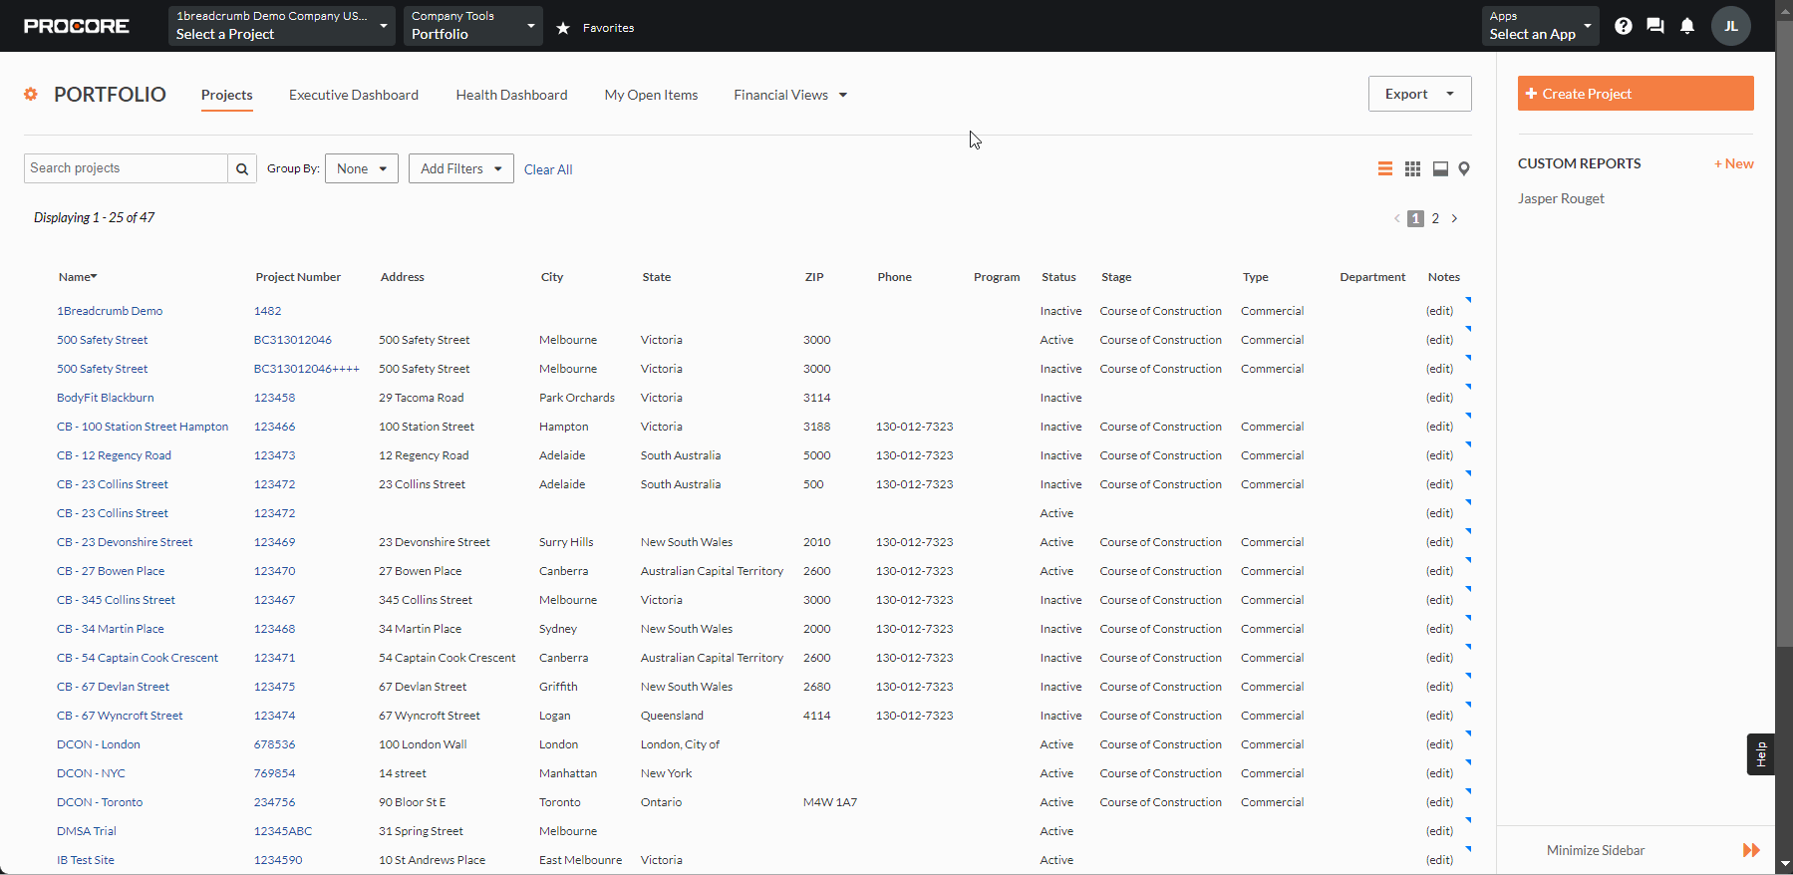Click the Create Project button
Viewport: 1793px width, 875px height.
point(1635,94)
